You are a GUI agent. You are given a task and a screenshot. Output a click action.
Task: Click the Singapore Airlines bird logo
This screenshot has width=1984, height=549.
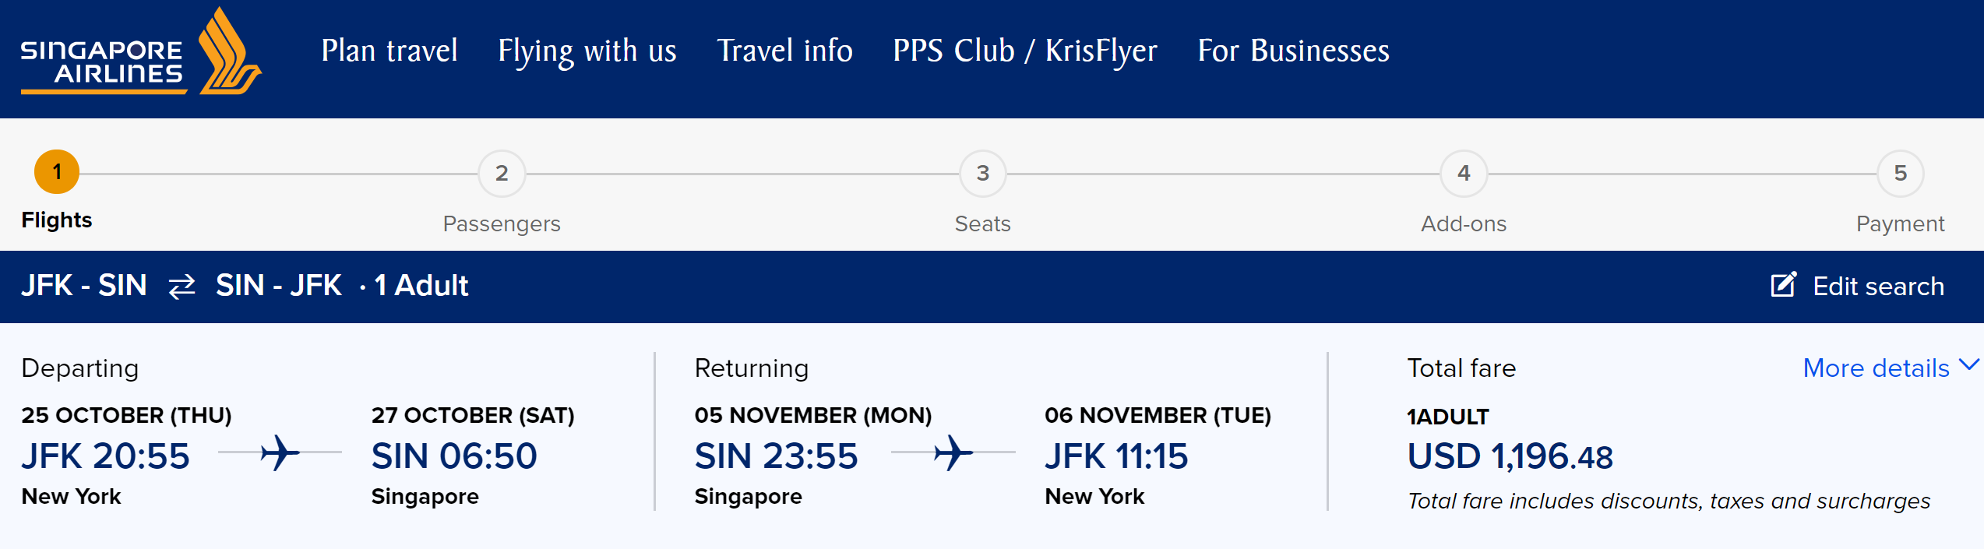point(227,53)
